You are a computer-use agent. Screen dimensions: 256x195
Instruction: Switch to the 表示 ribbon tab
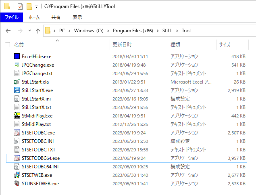click(x=77, y=17)
